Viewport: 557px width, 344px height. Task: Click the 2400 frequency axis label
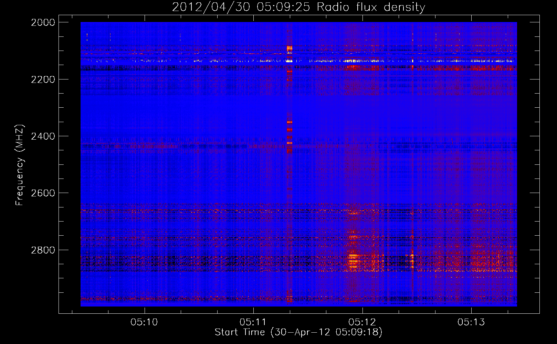click(43, 136)
